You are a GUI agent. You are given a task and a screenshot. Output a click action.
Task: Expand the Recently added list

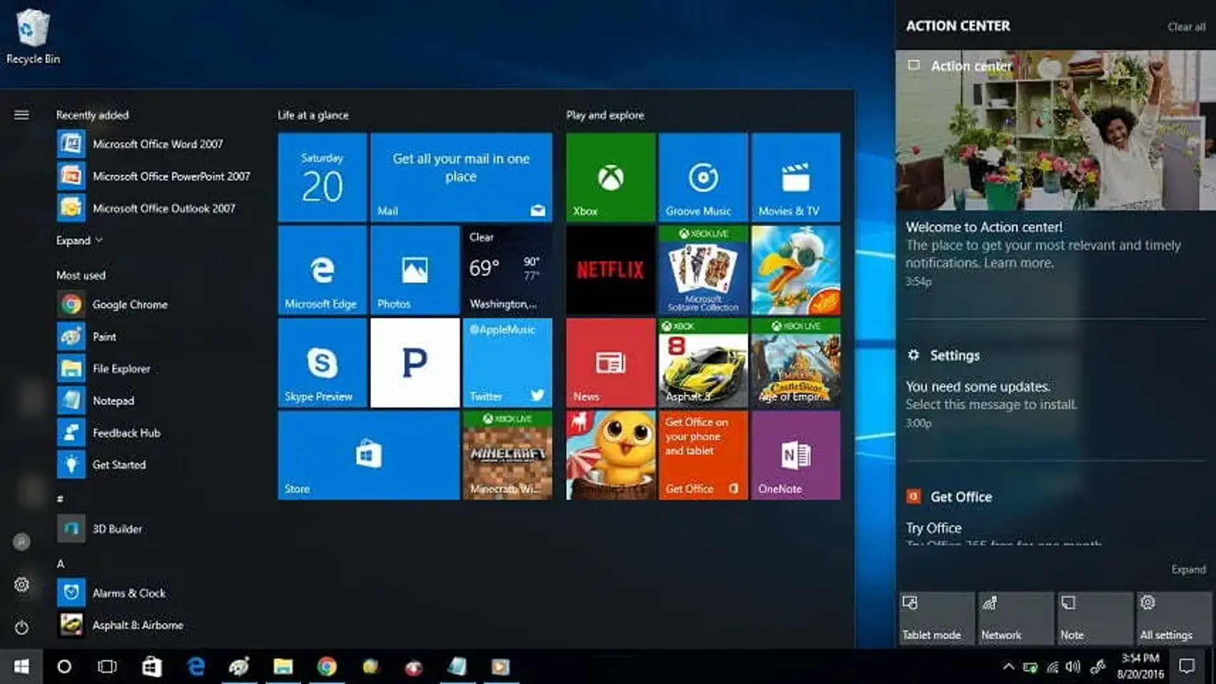[79, 241]
